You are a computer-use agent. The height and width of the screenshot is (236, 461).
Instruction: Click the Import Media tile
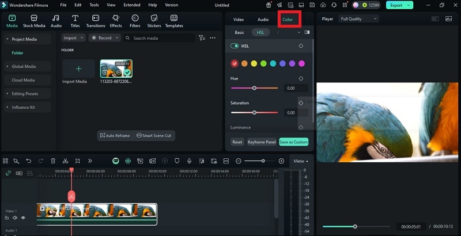click(78, 68)
